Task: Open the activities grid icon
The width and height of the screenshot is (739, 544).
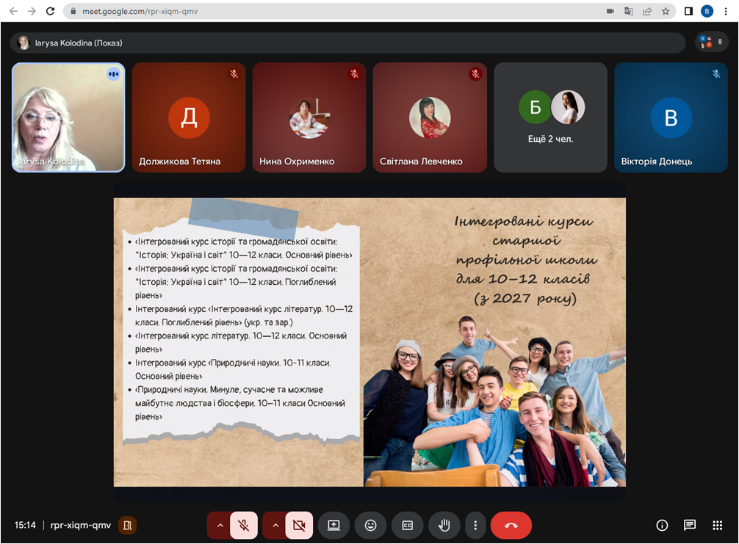Action: pos(717,525)
